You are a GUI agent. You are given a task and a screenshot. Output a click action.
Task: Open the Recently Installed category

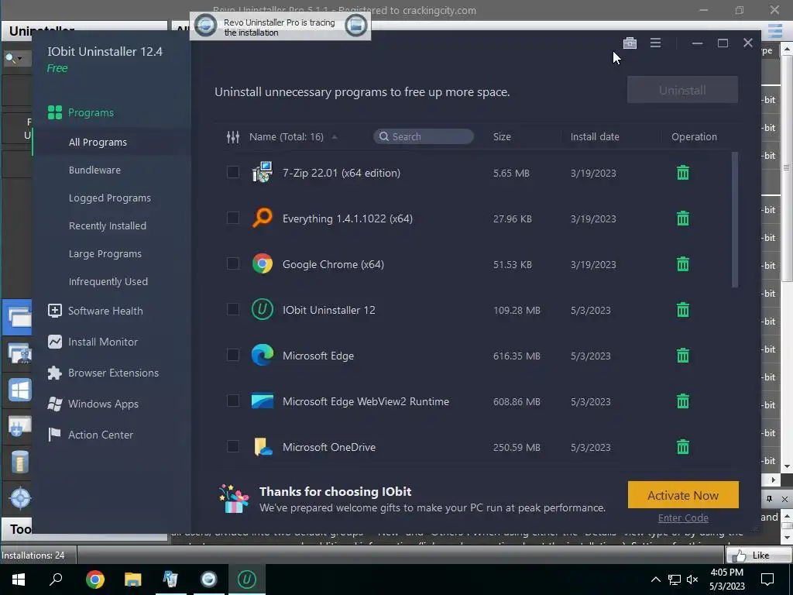coord(107,225)
